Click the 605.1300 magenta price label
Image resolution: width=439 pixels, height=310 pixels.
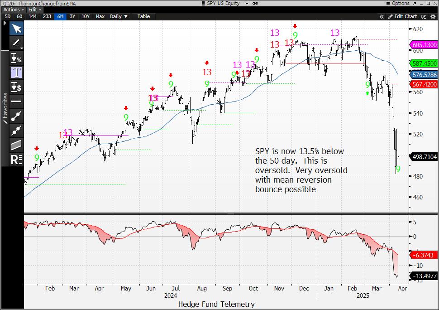pyautogui.click(x=423, y=45)
